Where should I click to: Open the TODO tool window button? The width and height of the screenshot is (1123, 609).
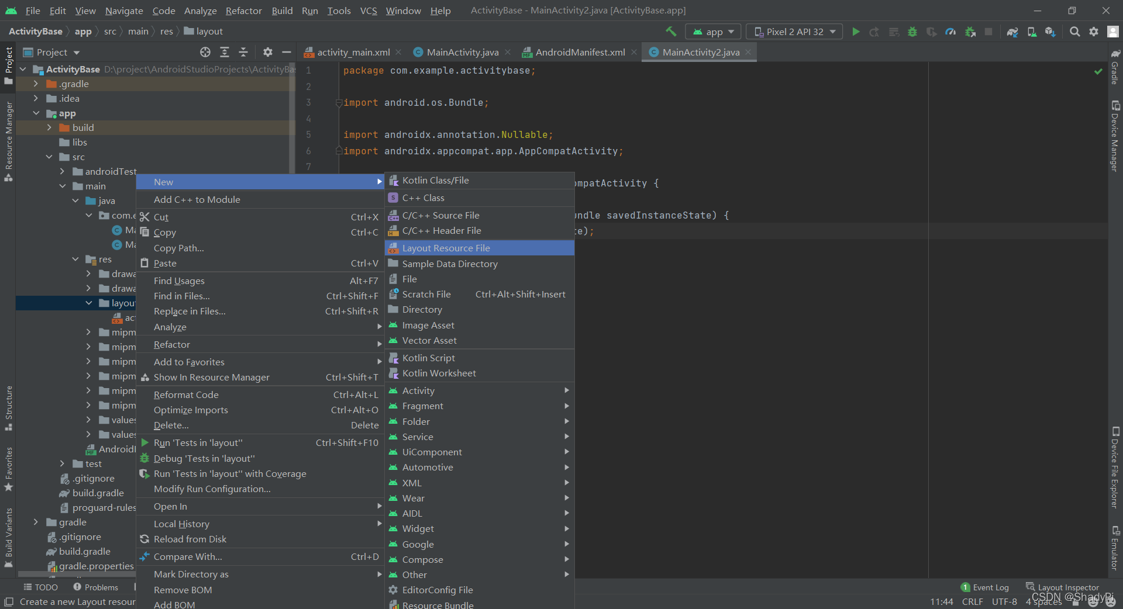[x=41, y=587]
